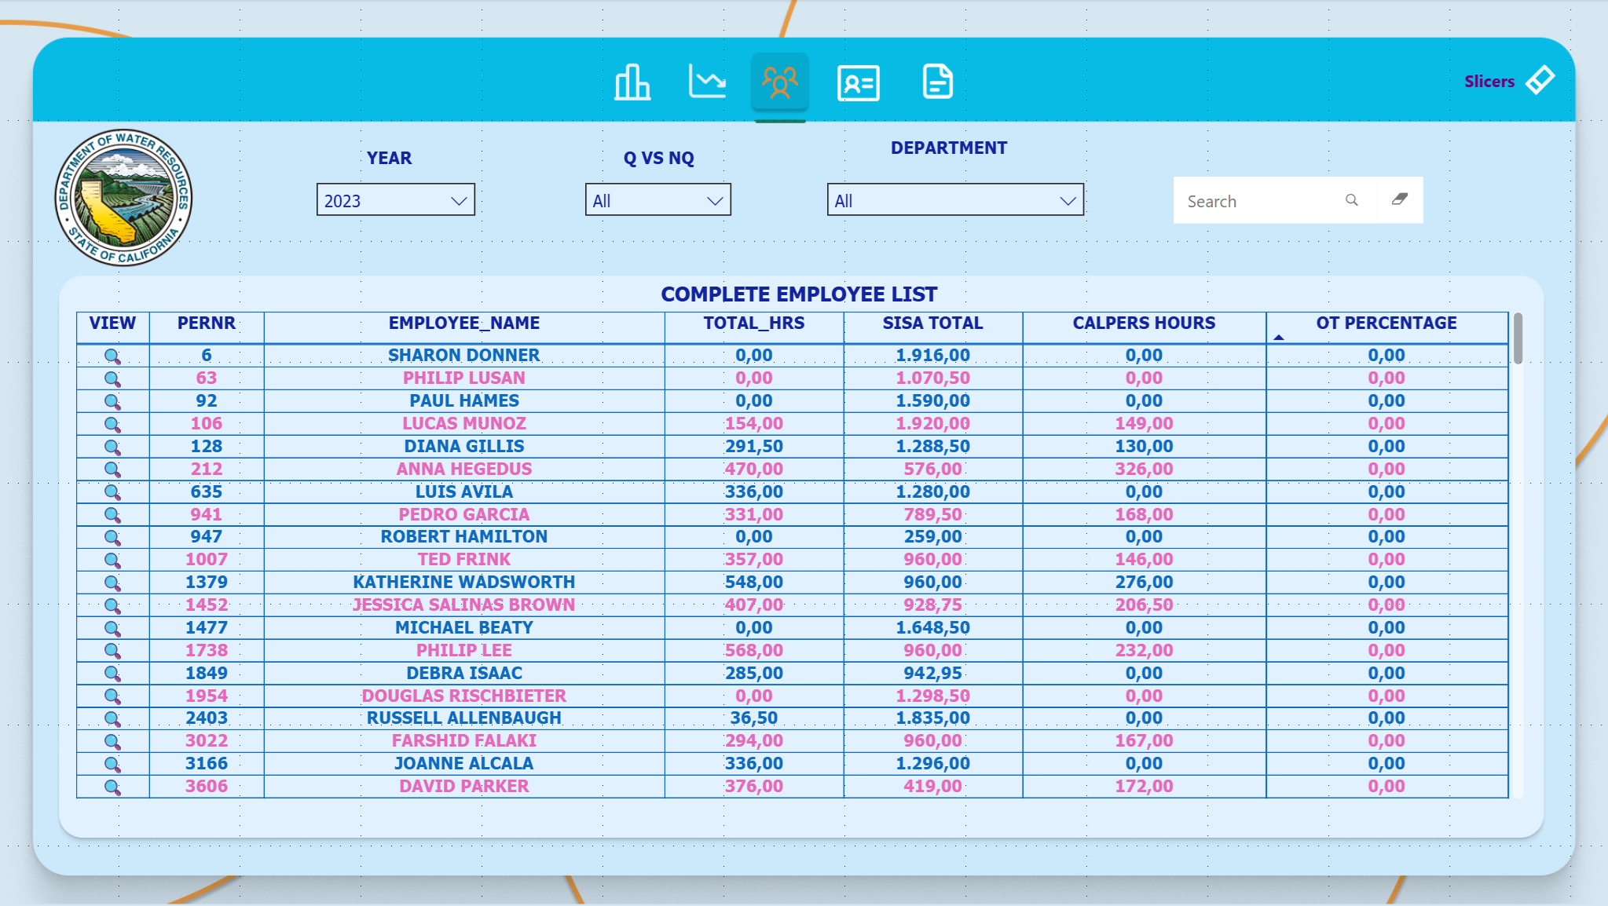Click the search magnifier icon
This screenshot has height=906, width=1608.
[x=1350, y=201]
